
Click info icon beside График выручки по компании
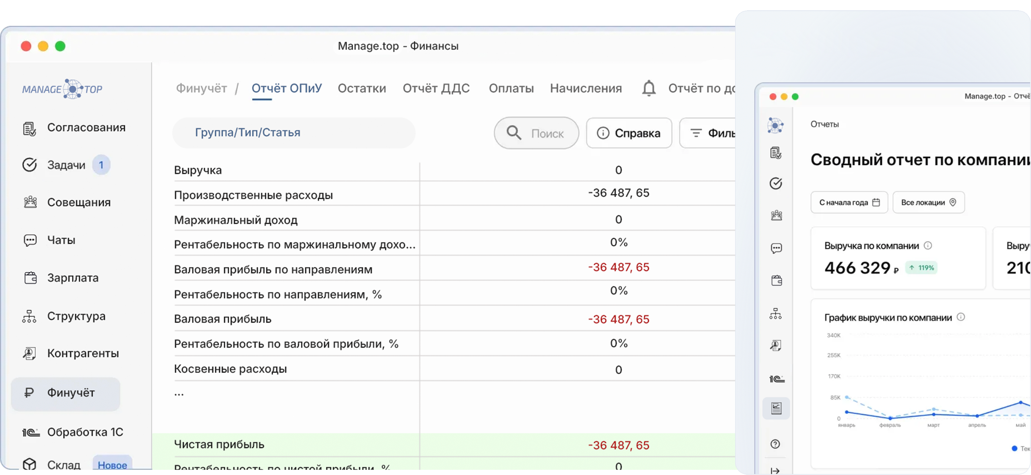click(x=961, y=317)
